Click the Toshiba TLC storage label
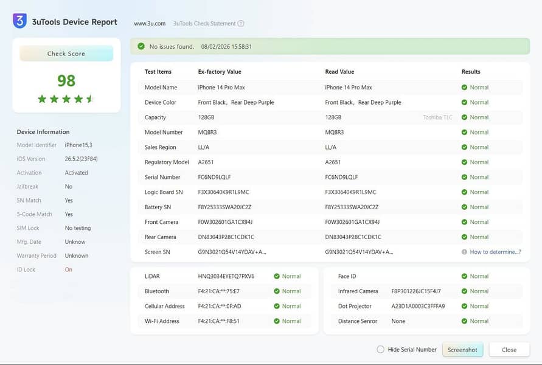542x365 pixels. 437,117
